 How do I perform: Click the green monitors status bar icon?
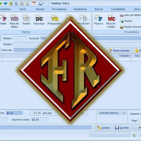pyautogui.click(x=134, y=136)
